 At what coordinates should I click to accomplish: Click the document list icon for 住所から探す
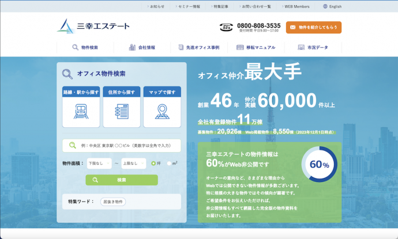(x=121, y=111)
